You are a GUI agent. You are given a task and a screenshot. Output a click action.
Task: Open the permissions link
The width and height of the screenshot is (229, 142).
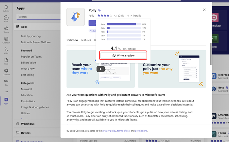pos(141,131)
